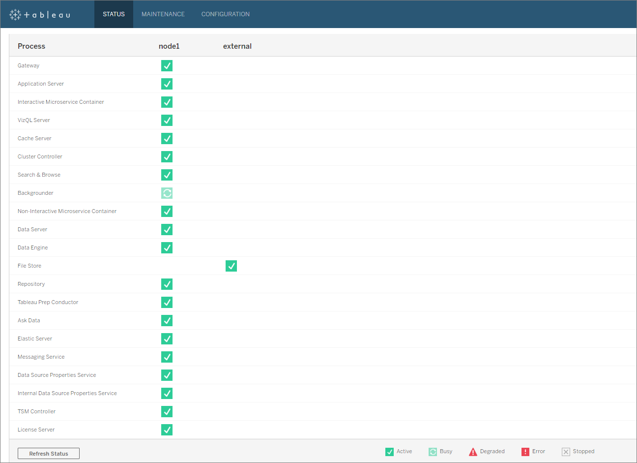Click the Tableau Prep Conductor process link

[x=48, y=302]
